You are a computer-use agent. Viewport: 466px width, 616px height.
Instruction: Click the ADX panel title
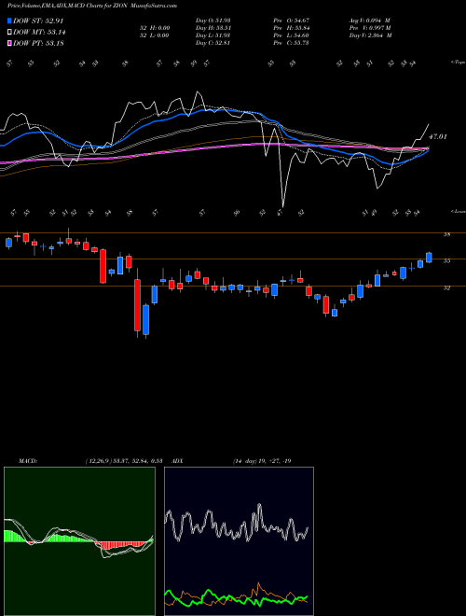(x=177, y=461)
